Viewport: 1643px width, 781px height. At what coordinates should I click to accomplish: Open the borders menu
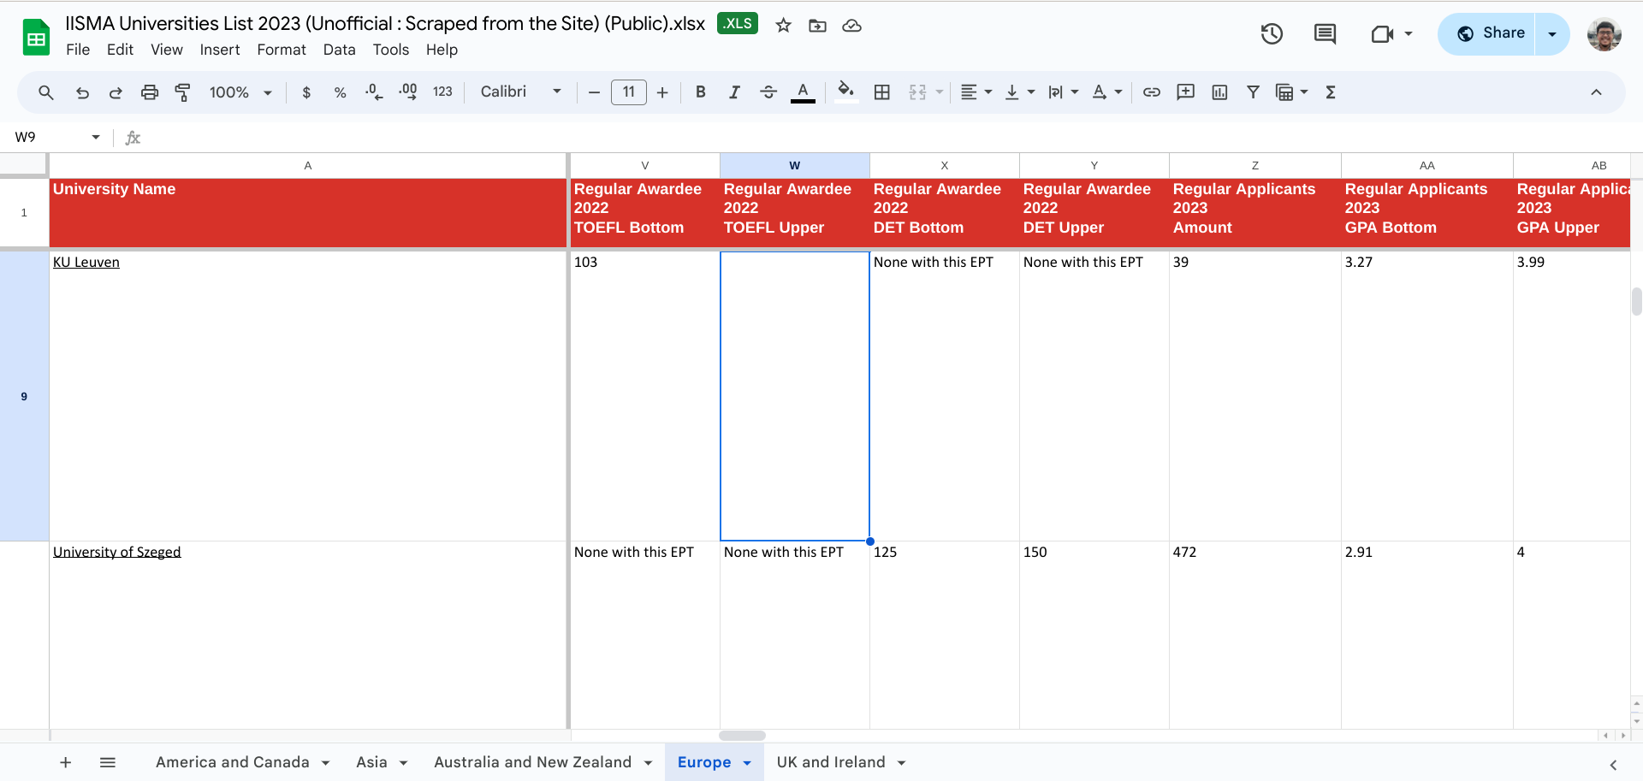pos(882,92)
